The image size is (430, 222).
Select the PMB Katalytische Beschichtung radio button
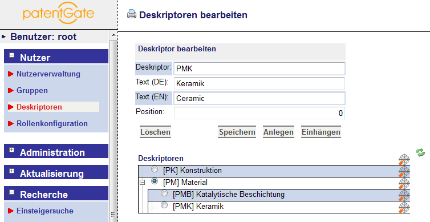[x=164, y=193]
